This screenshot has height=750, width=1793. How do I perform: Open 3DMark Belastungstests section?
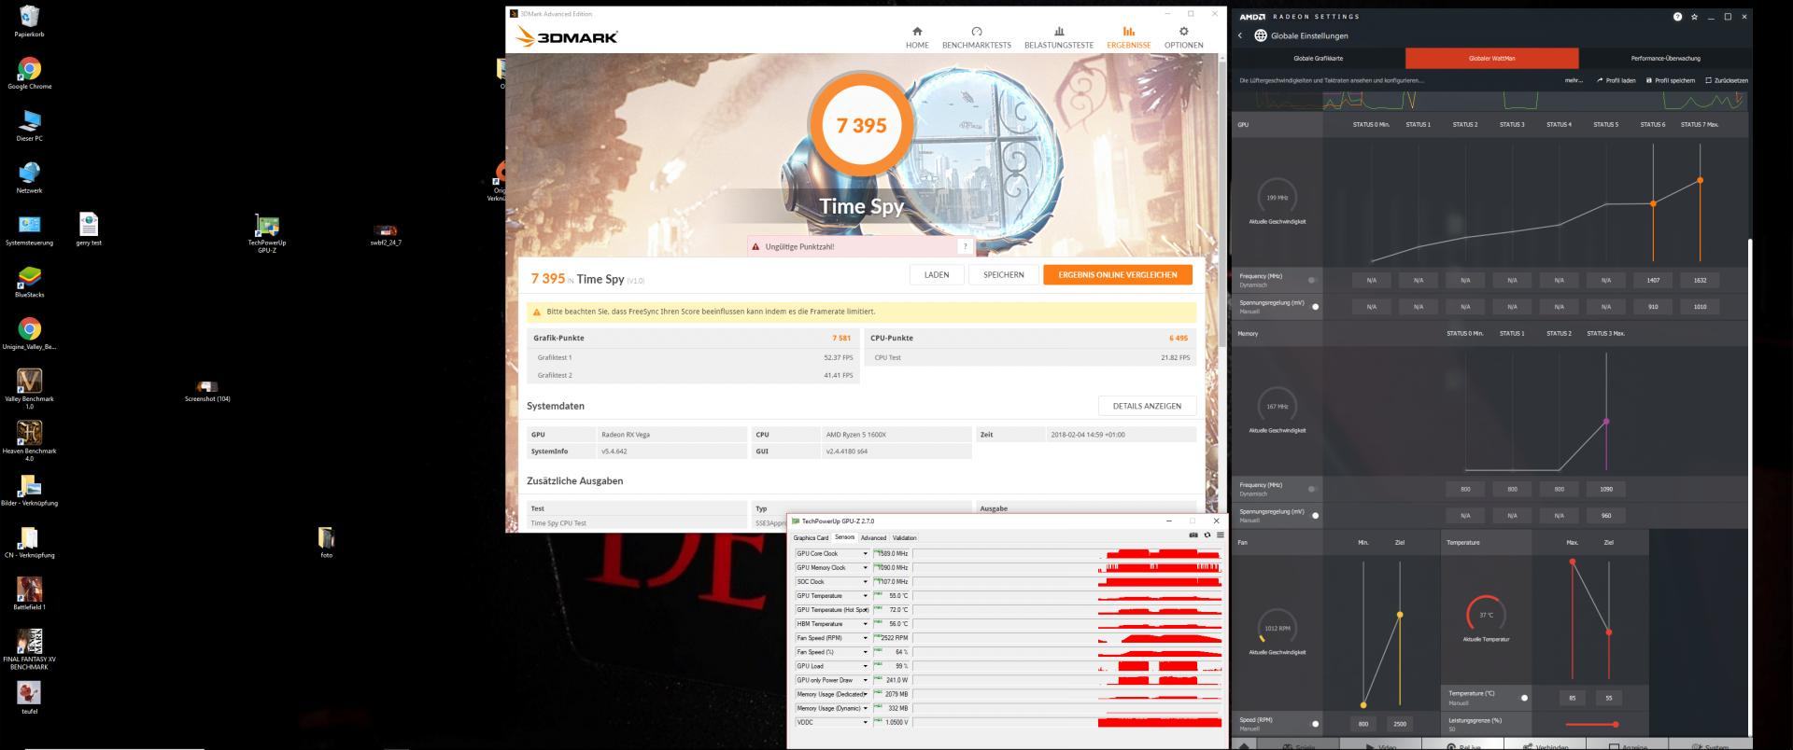pyautogui.click(x=1058, y=37)
